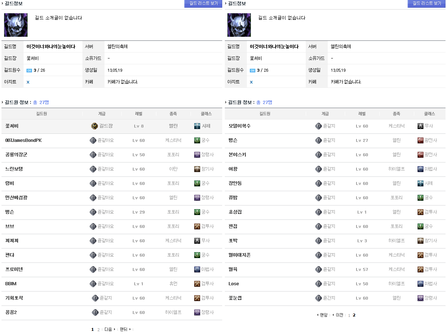The width and height of the screenshot is (447, 336).
Task: Jump to last page with 맨뒤
Action: (125, 329)
